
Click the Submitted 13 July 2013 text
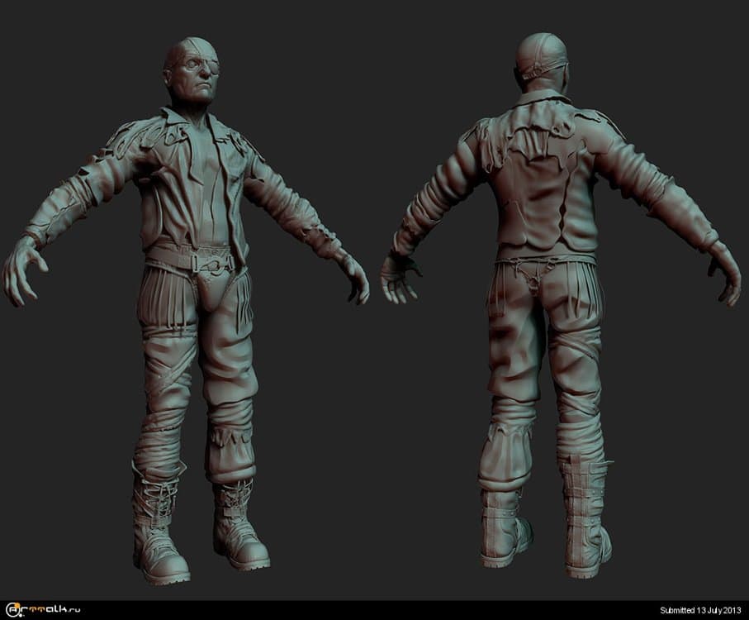(x=700, y=611)
